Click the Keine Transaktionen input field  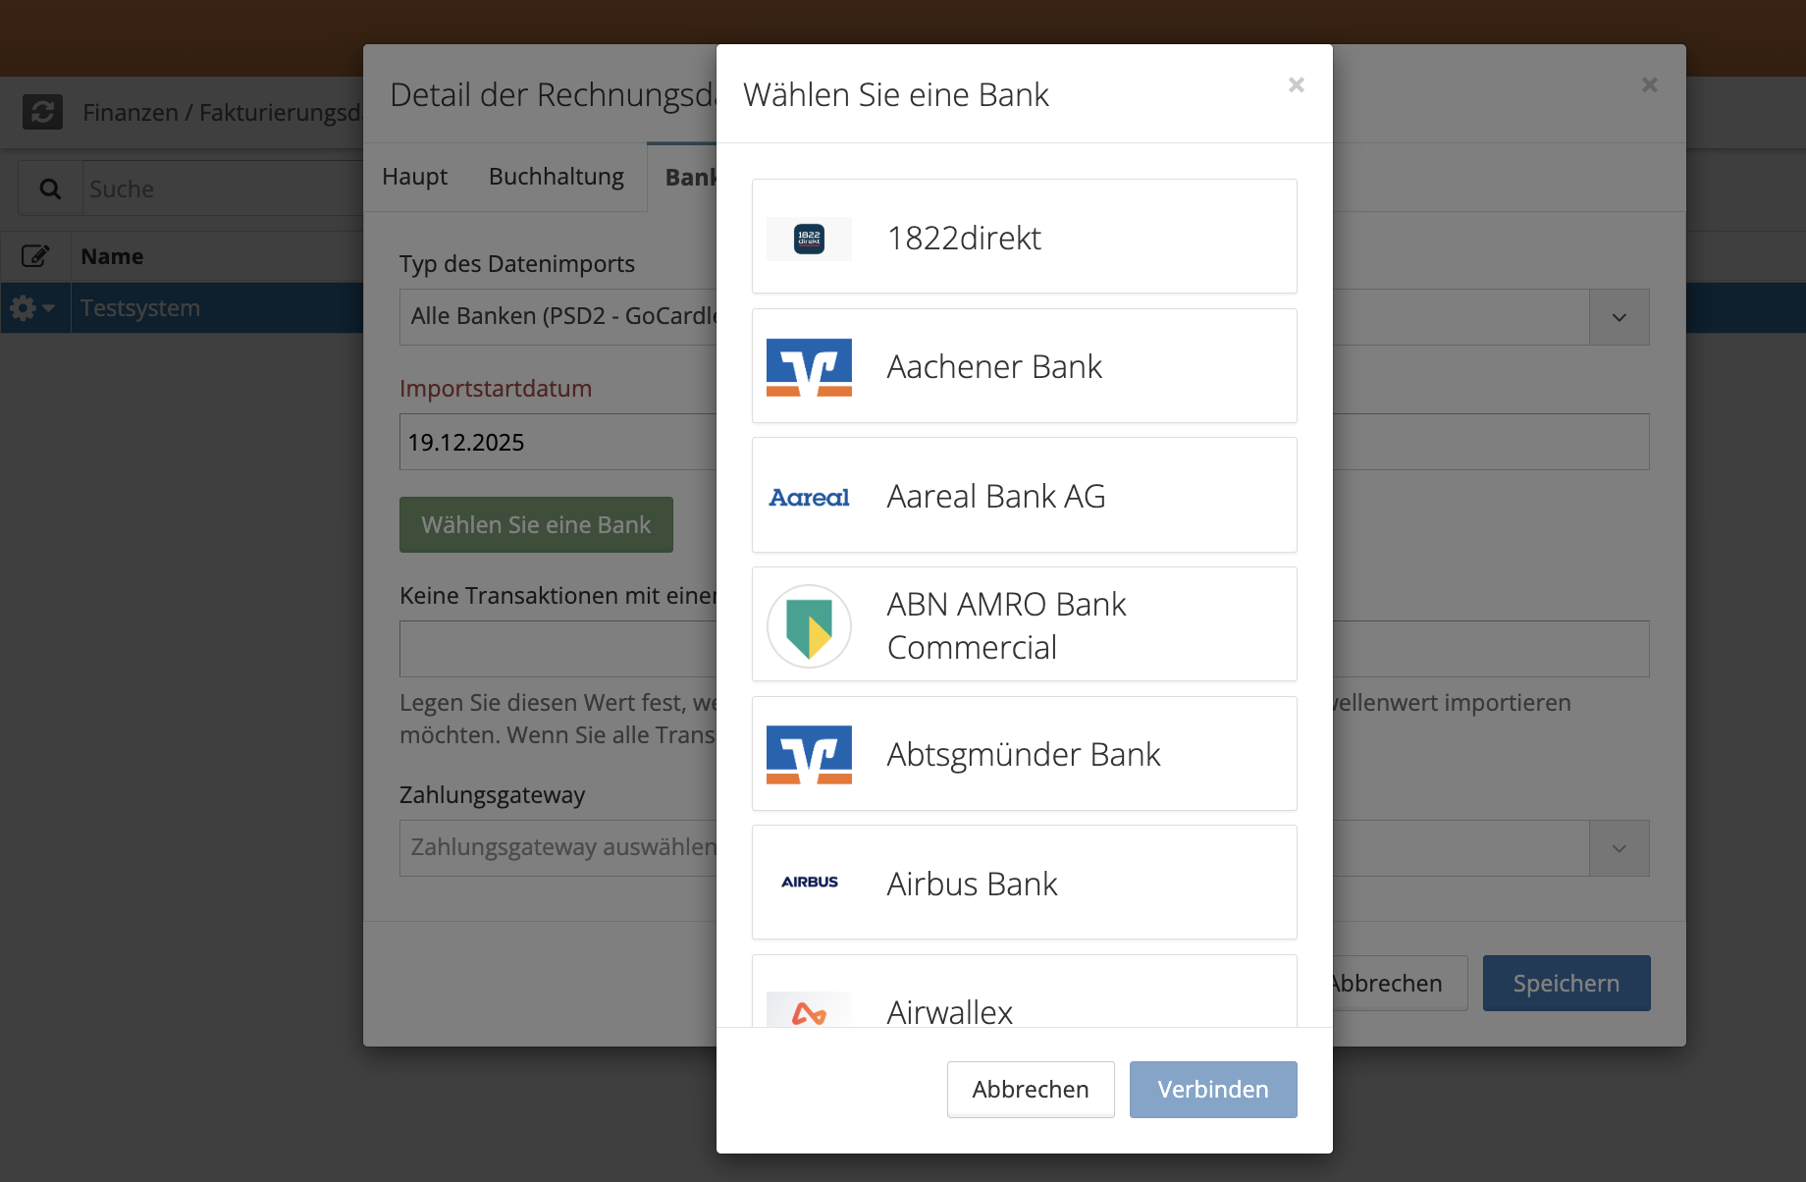pyautogui.click(x=558, y=649)
